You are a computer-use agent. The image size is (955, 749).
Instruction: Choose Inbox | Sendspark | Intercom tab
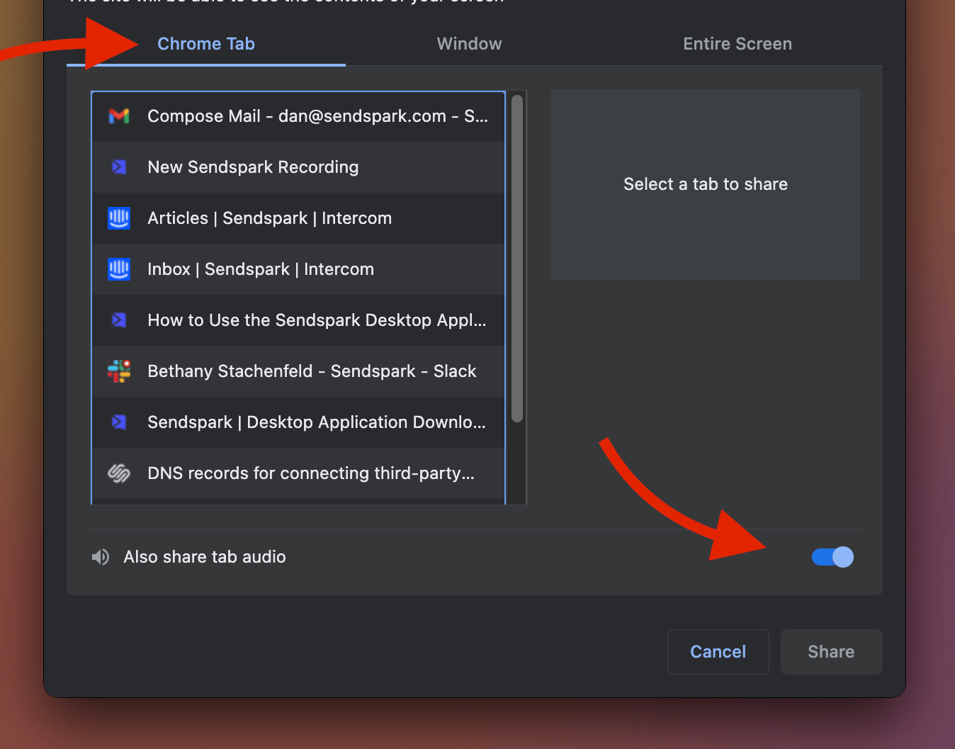tap(298, 269)
